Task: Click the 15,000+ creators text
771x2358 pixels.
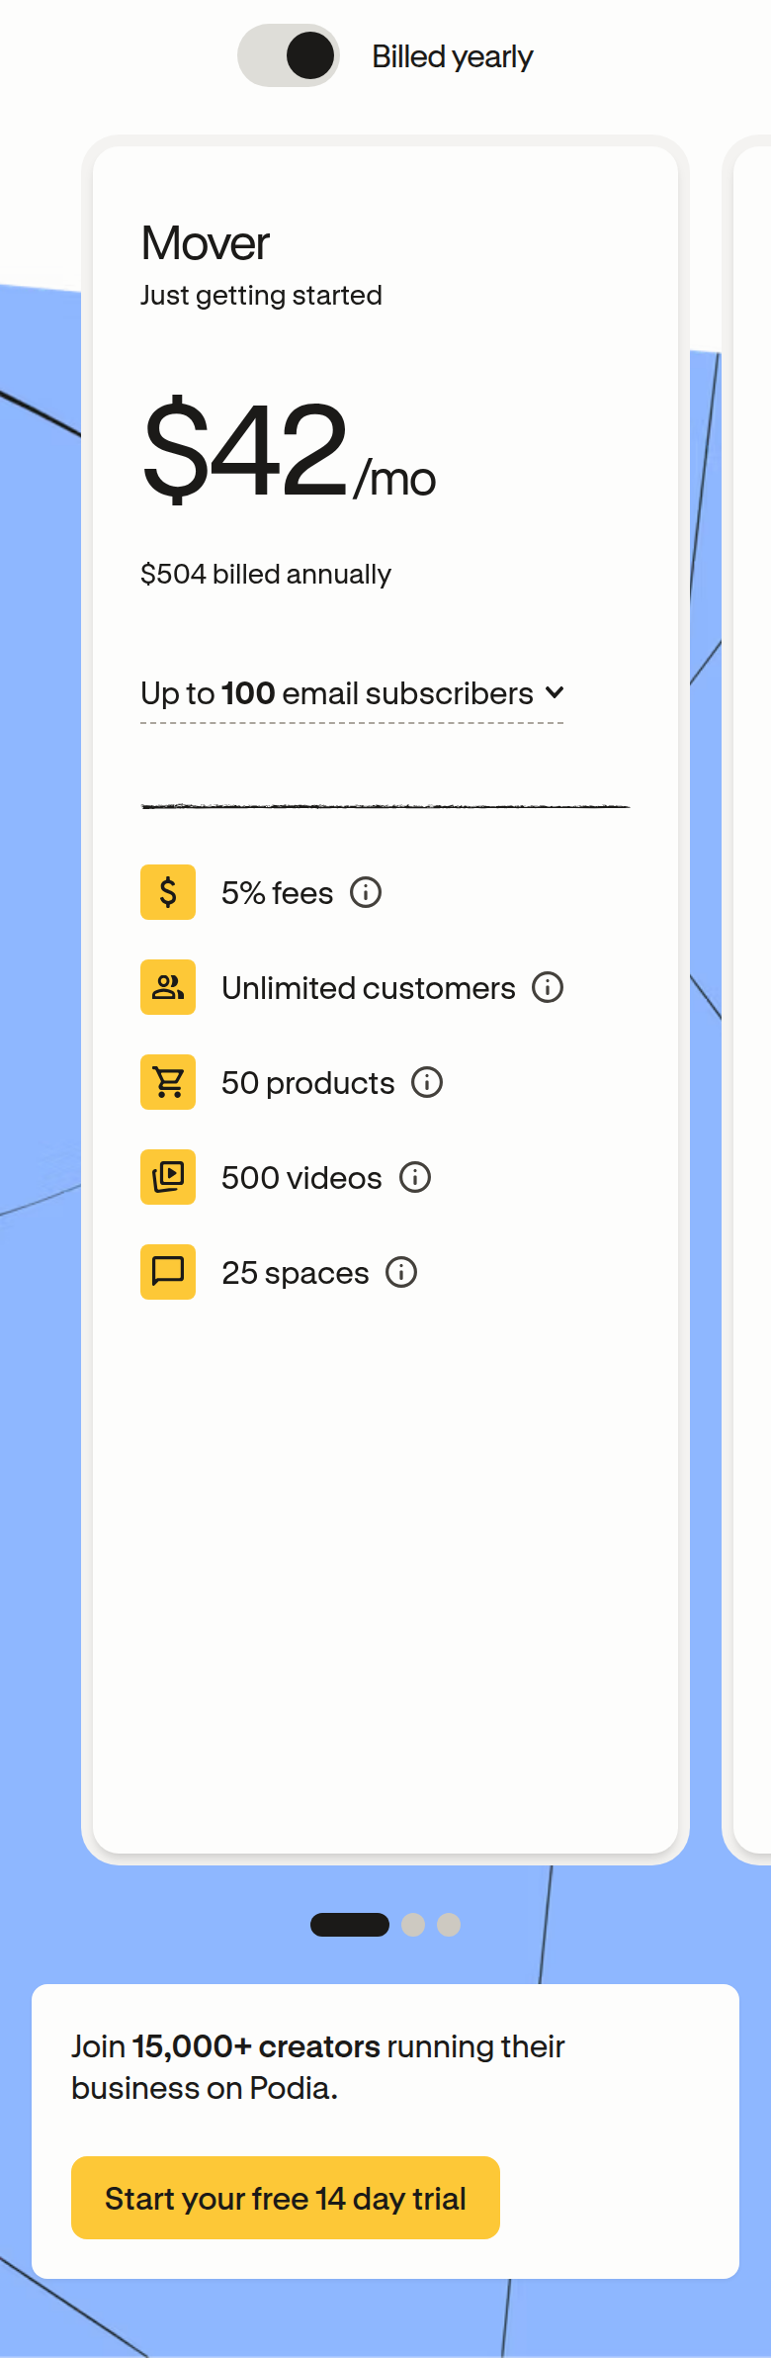Action: [x=256, y=2045]
